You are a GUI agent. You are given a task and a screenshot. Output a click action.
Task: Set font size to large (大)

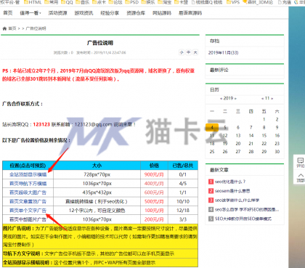[195, 52]
